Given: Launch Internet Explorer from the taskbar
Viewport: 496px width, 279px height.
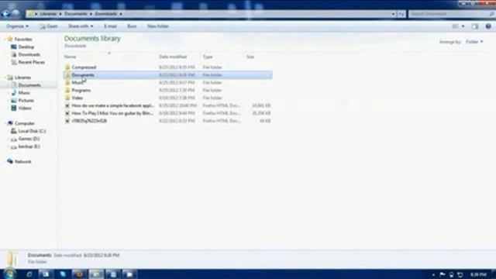Looking at the screenshot, I should coord(29,274).
